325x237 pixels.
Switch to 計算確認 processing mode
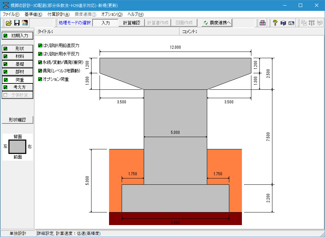tap(131, 23)
